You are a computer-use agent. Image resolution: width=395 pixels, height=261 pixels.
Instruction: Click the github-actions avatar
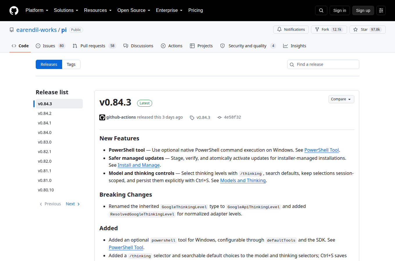tap(102, 117)
